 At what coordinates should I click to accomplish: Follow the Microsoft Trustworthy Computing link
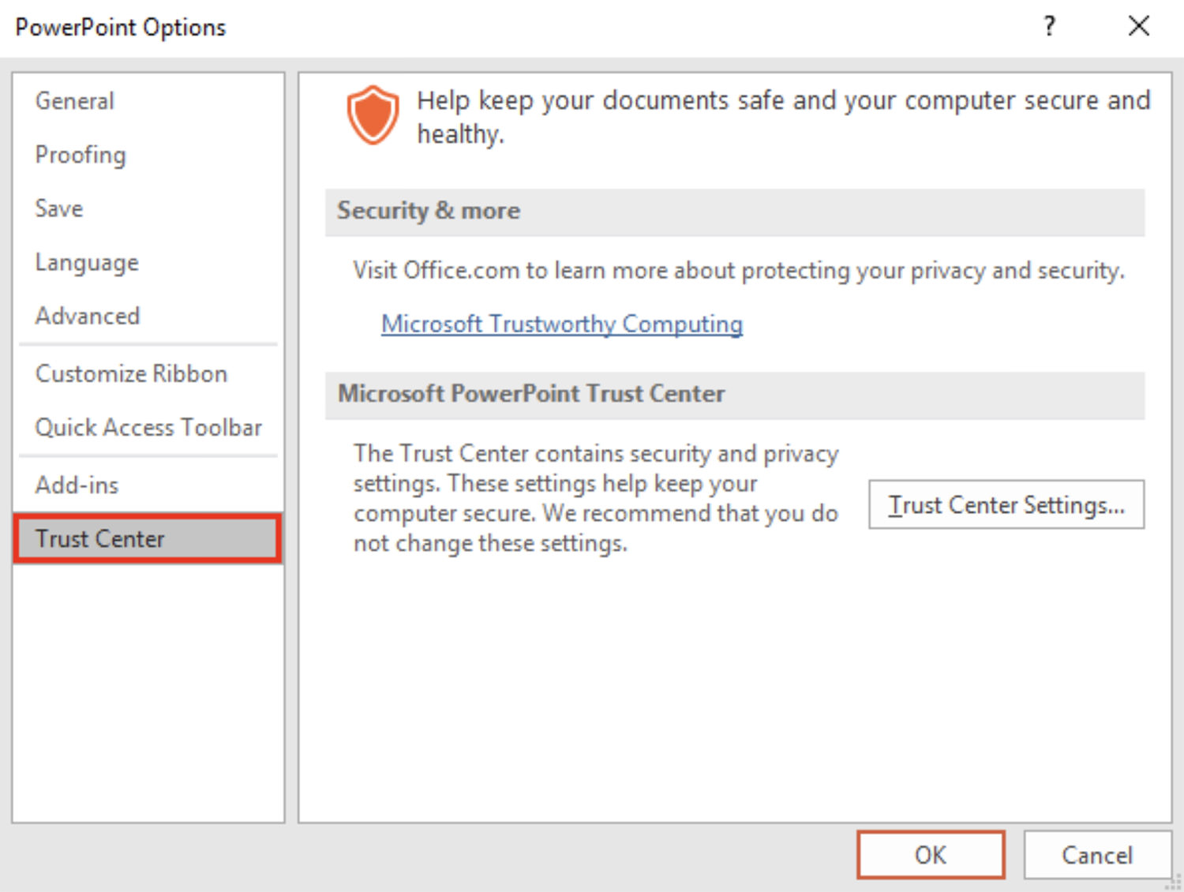tap(562, 324)
